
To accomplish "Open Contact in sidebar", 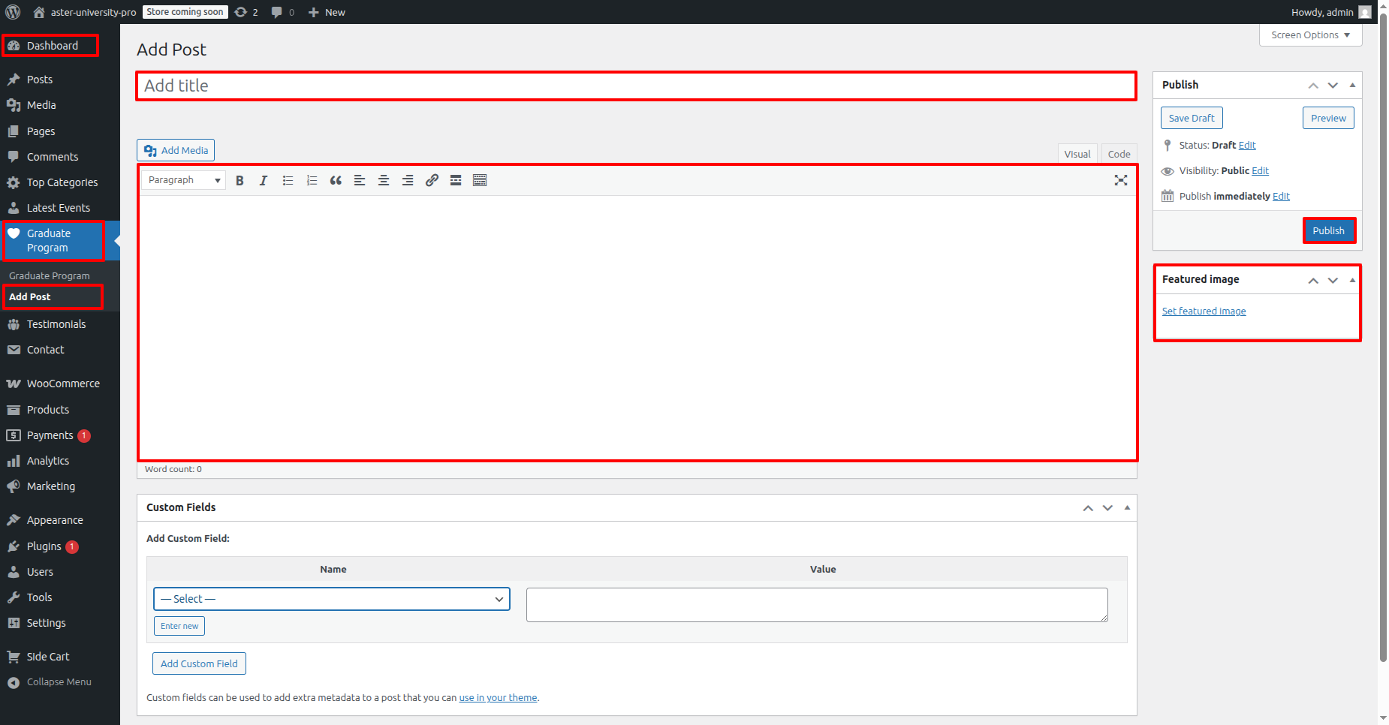I will coord(46,350).
